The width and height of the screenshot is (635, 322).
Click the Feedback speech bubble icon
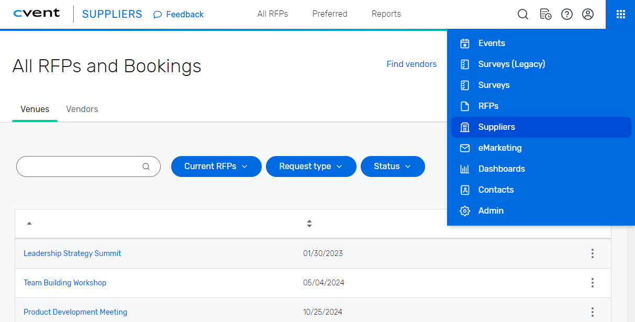pos(158,14)
